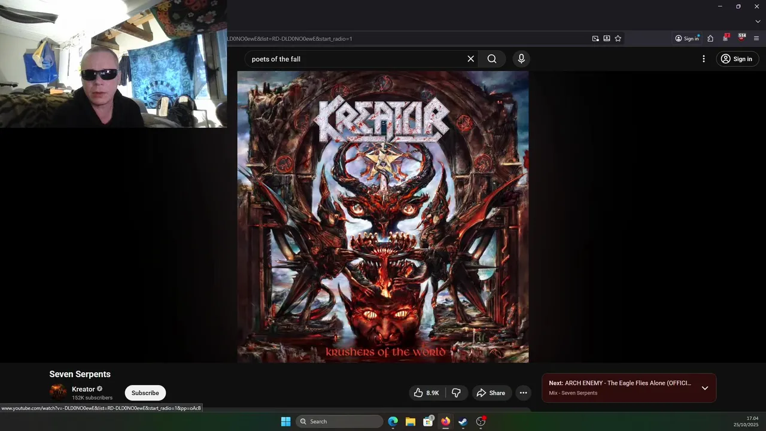This screenshot has height=431, width=766.
Task: Share the Seven Serpents video
Action: 491,393
